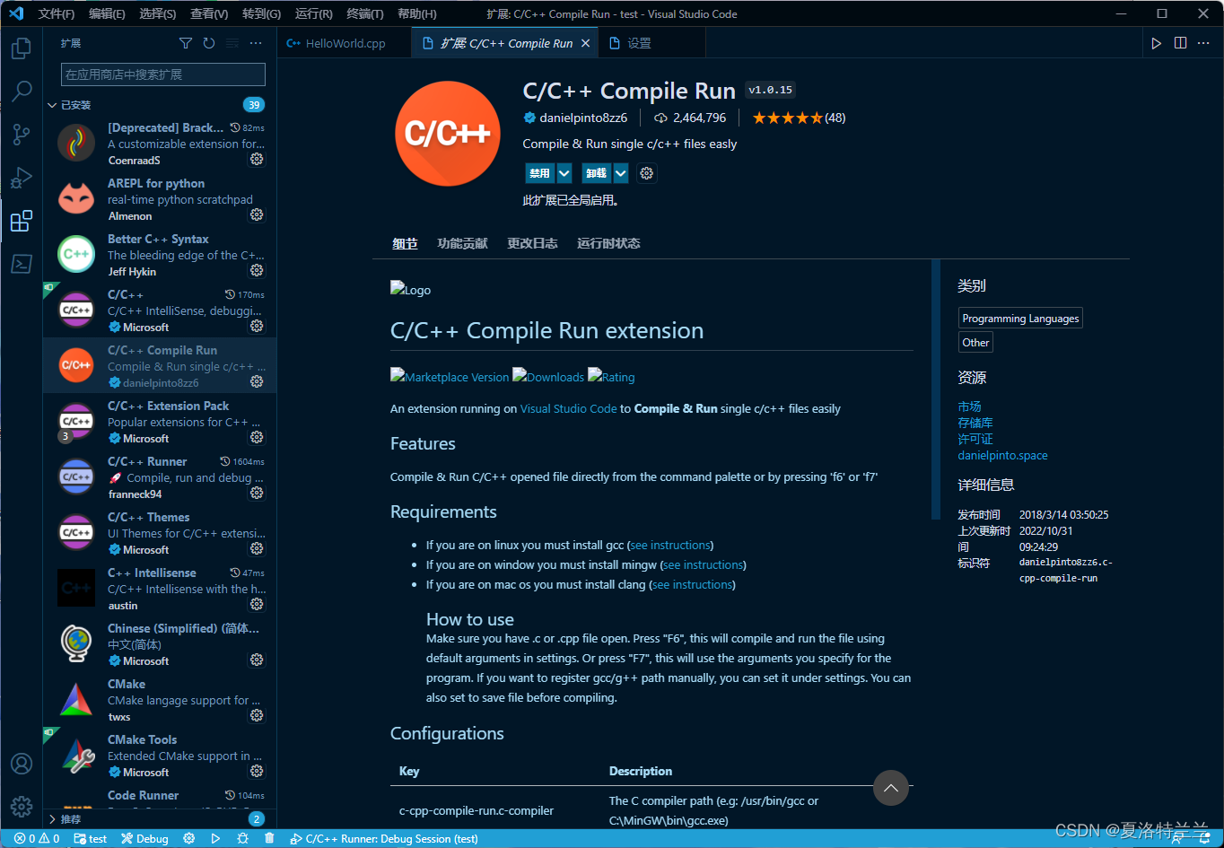Open the terminal panel icon in activity bar

click(22, 264)
